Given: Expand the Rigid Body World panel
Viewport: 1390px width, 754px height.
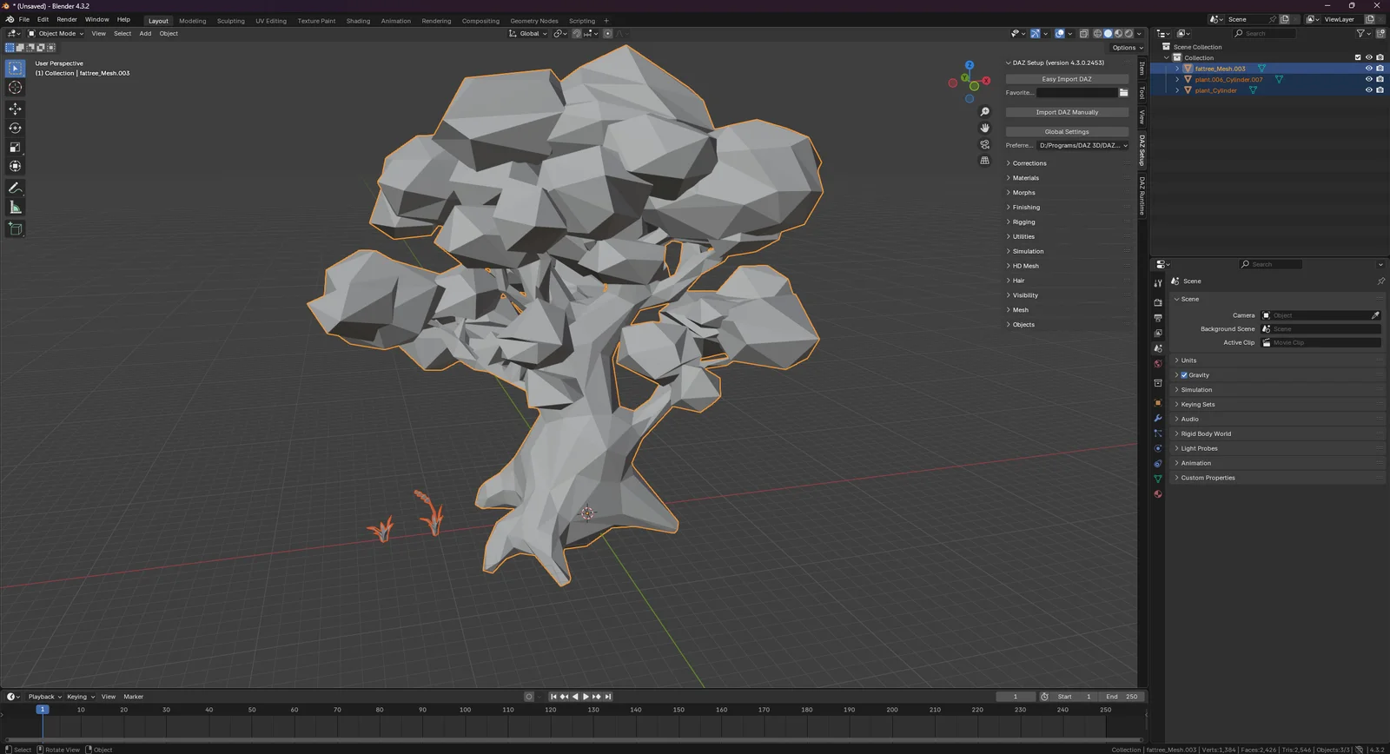Looking at the screenshot, I should click(x=1205, y=433).
